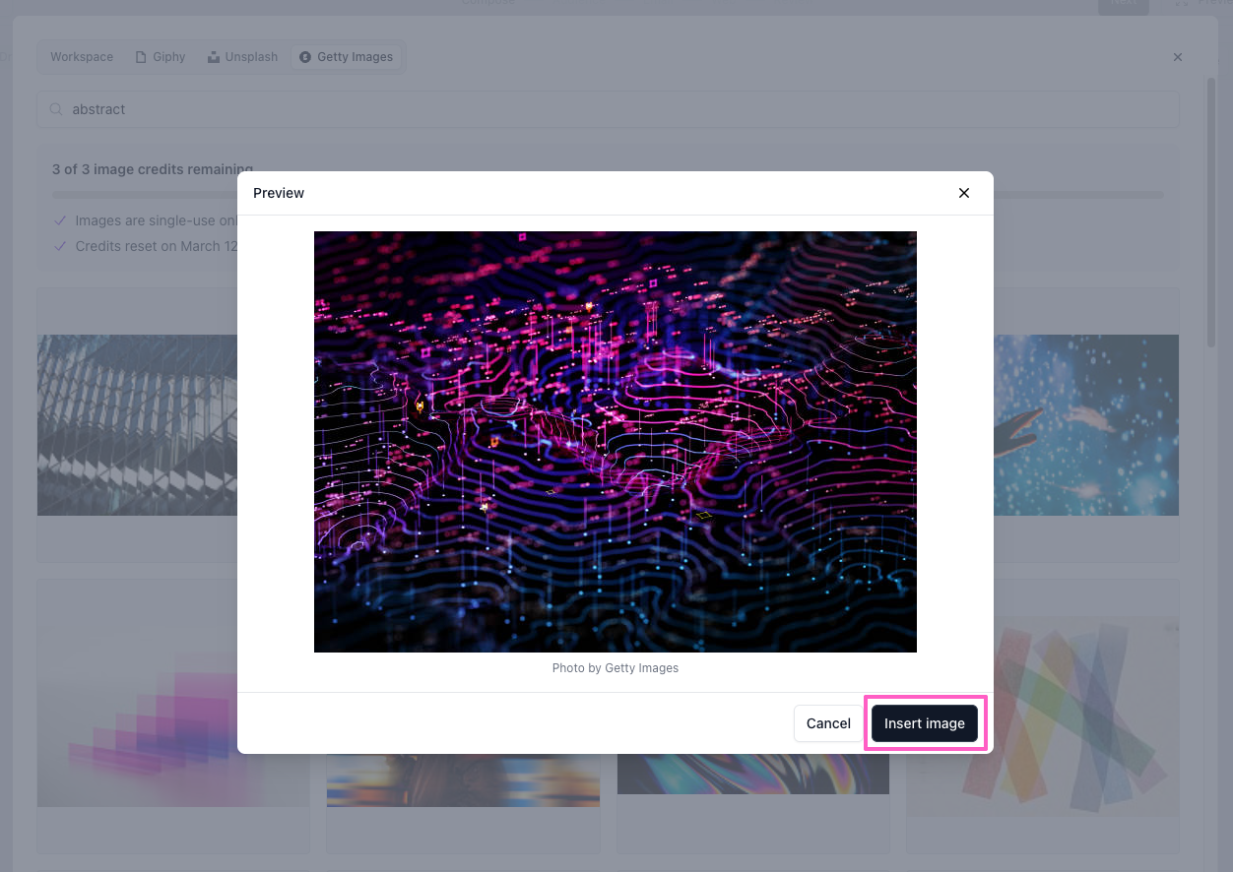
Task: Click the neon contour preview image
Action: 615,441
